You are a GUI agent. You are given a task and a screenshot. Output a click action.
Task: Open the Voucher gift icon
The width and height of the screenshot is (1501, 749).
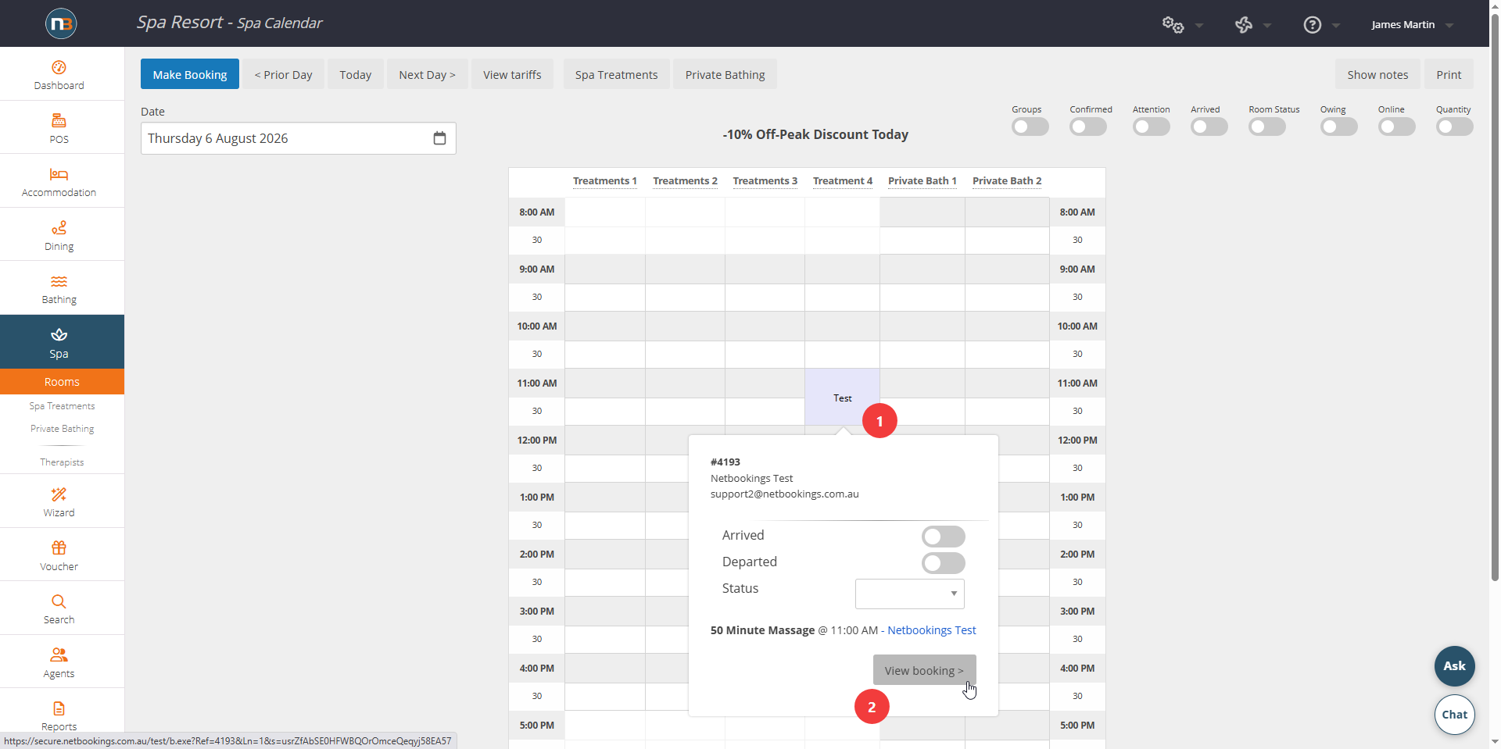click(x=59, y=547)
